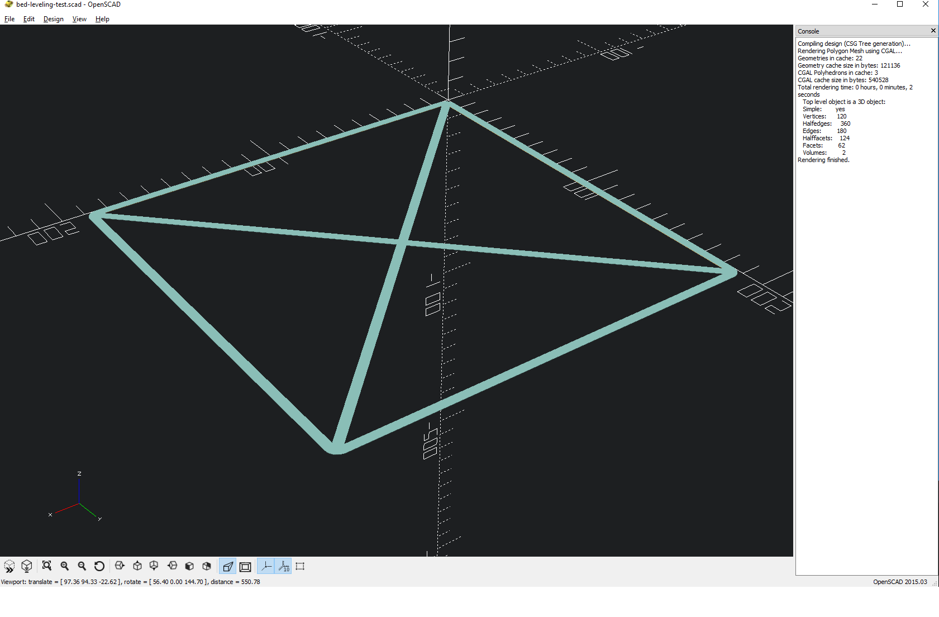Image resolution: width=939 pixels, height=617 pixels.
Task: Open the View menu
Action: [x=79, y=19]
